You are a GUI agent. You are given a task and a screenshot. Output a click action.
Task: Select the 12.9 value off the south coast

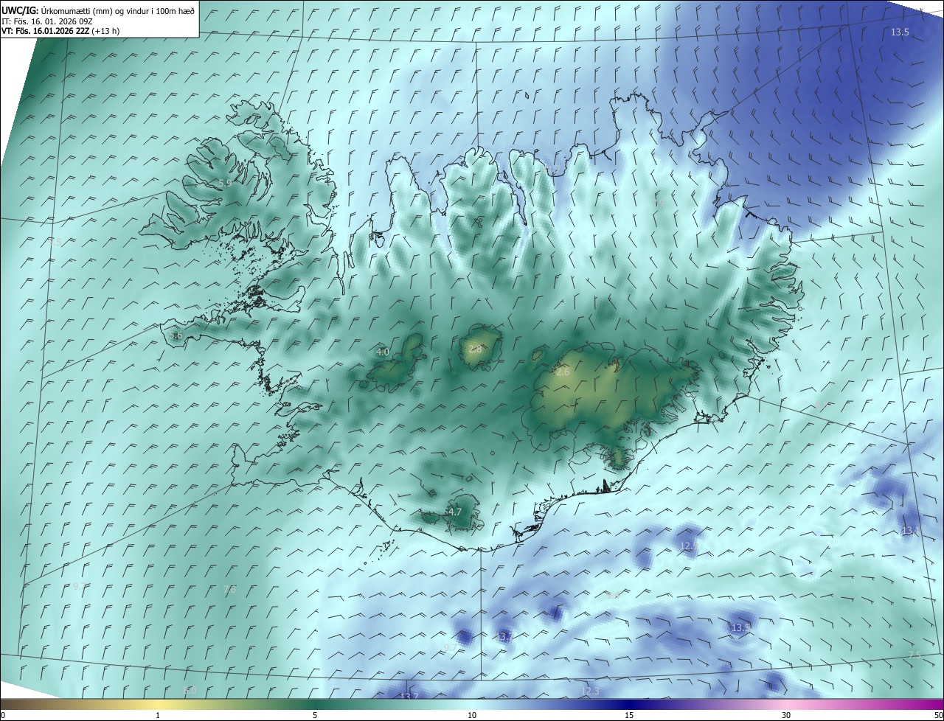pos(689,546)
